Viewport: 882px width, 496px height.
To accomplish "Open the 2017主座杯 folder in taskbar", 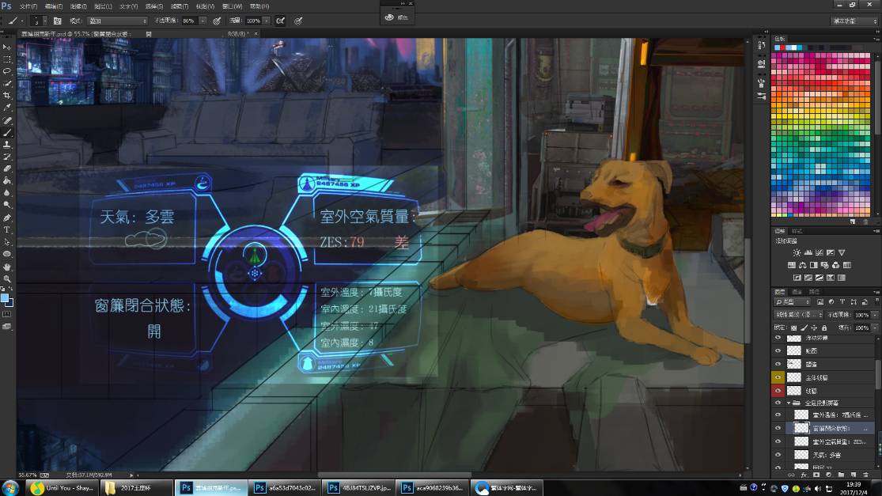I will (x=138, y=487).
